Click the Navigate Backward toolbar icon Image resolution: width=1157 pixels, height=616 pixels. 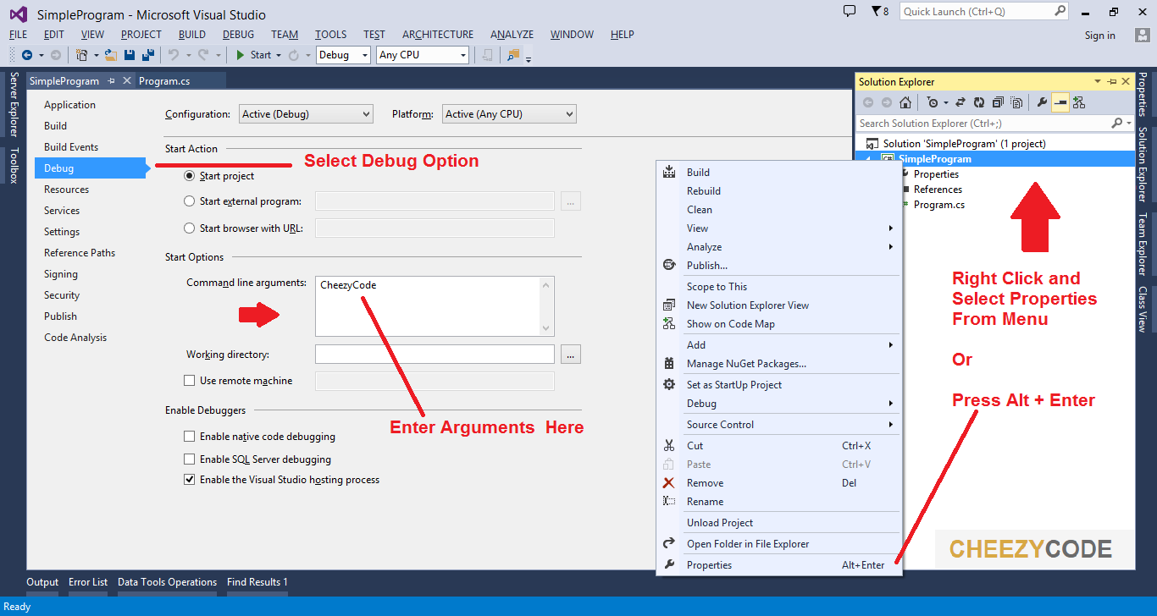pyautogui.click(x=27, y=55)
